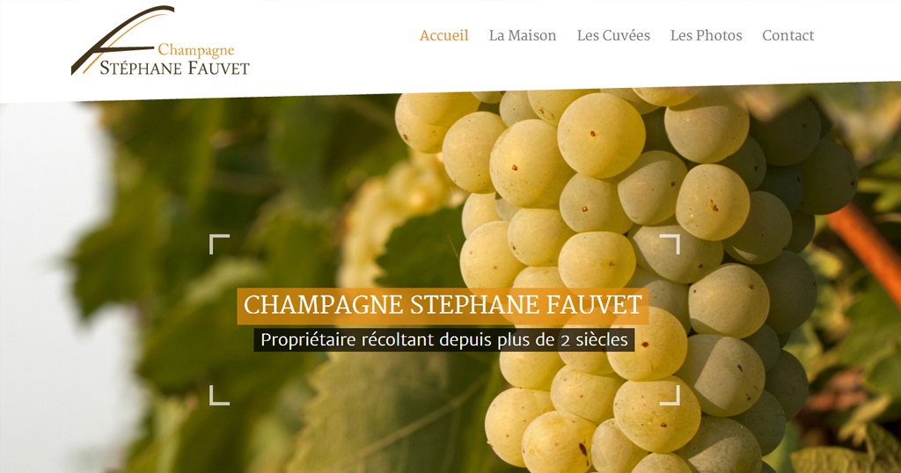Click the stylized F logo mark
The width and height of the screenshot is (901, 473).
tap(121, 39)
